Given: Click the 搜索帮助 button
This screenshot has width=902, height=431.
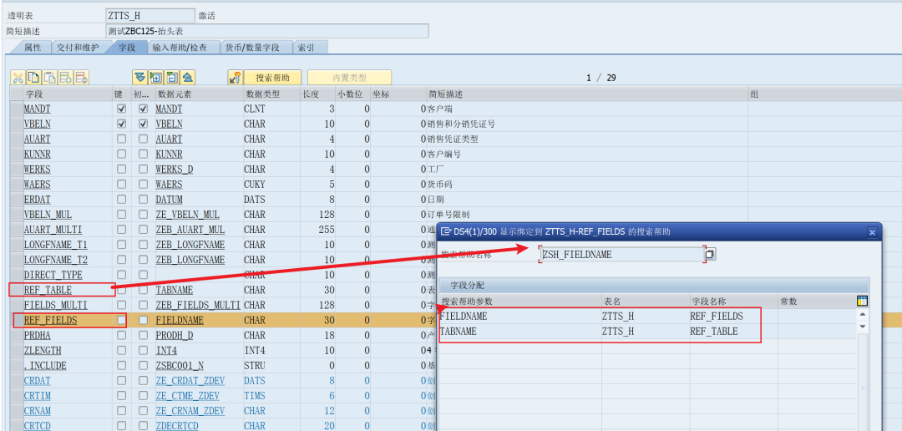Looking at the screenshot, I should tap(272, 78).
